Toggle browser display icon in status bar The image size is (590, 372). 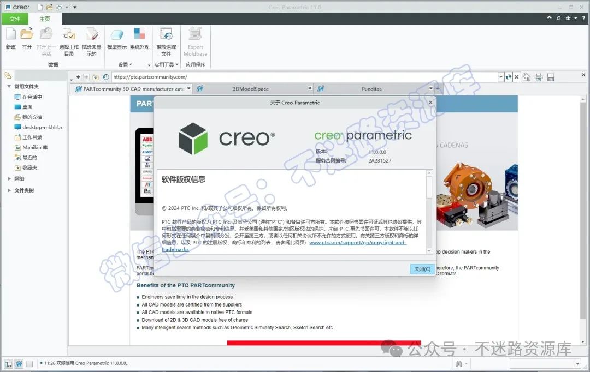19,363
